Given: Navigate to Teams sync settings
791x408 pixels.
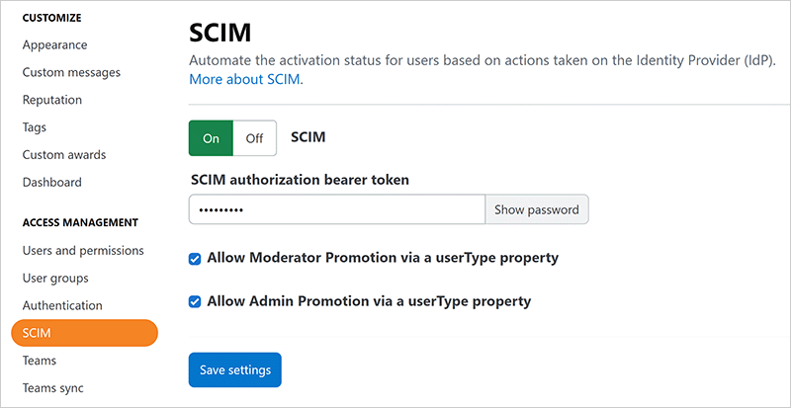Looking at the screenshot, I should 53,388.
